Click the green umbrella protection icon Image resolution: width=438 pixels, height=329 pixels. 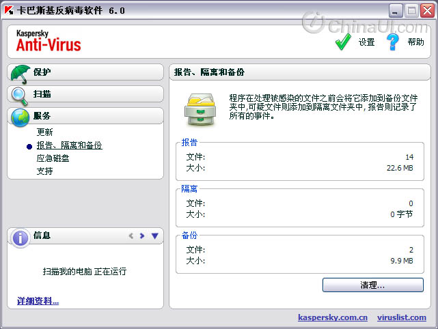(20, 74)
